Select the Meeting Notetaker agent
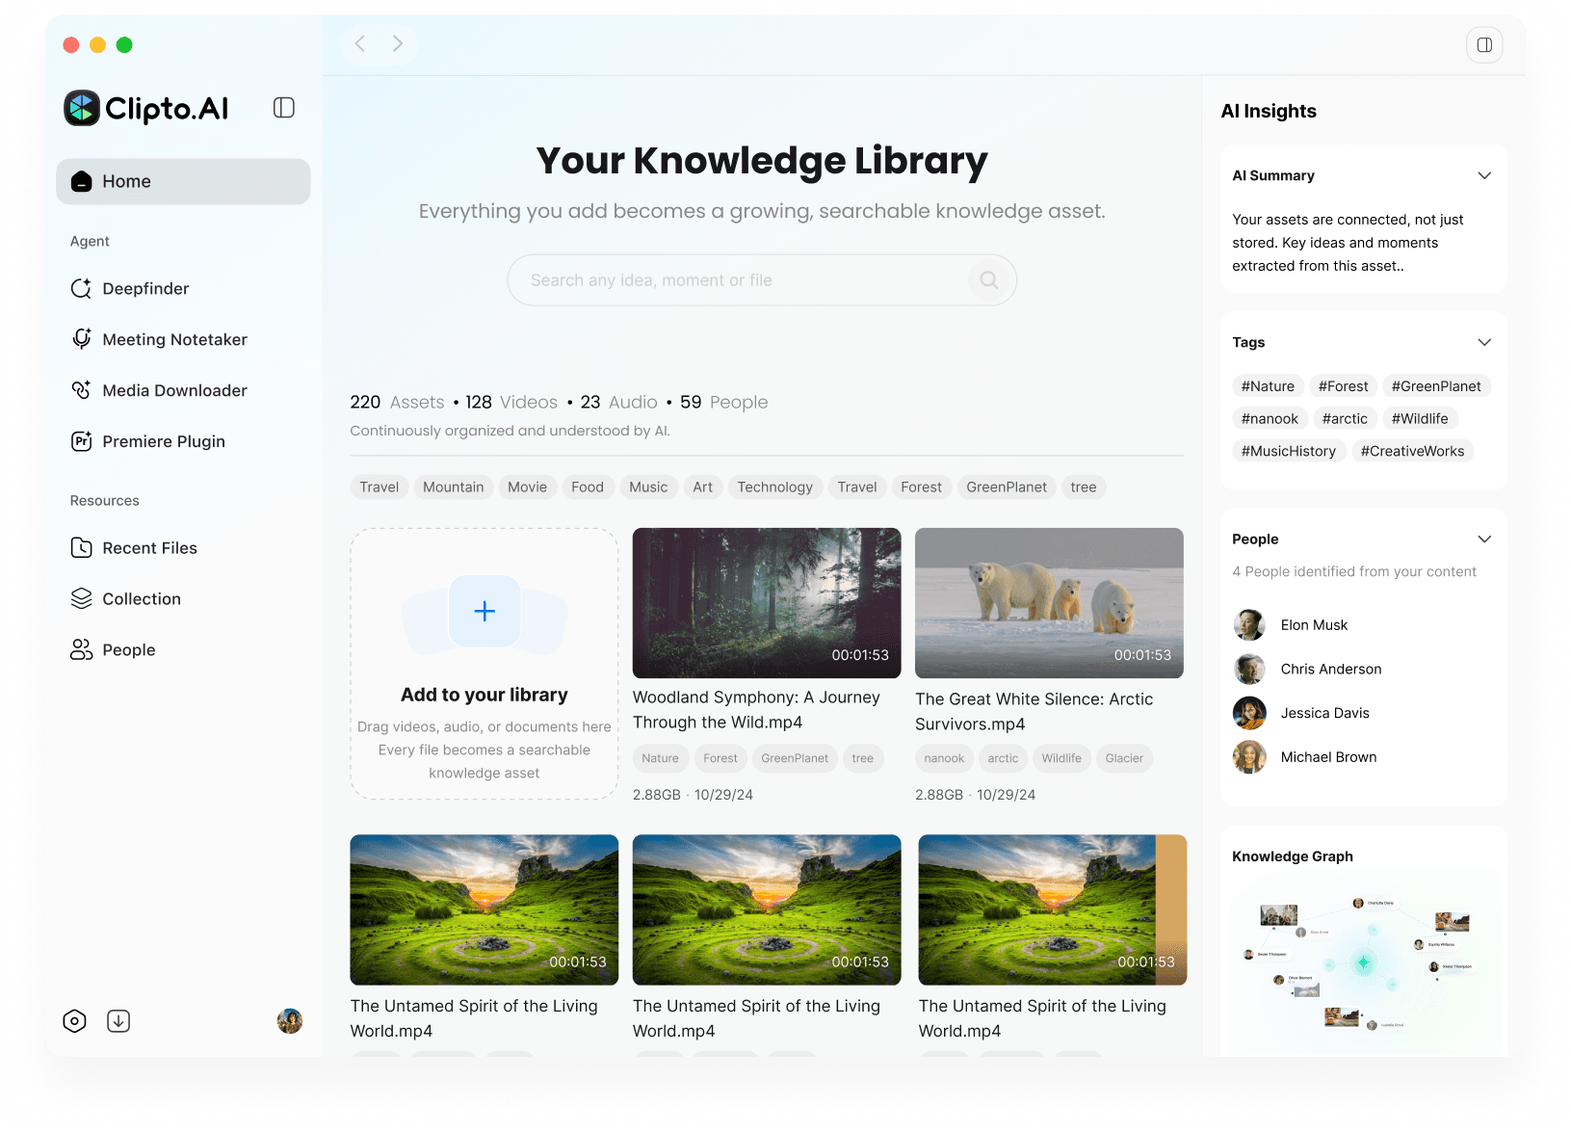Screen dimensions: 1571x1132 tap(173, 339)
